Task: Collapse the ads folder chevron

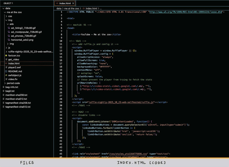Action: [8, 24]
